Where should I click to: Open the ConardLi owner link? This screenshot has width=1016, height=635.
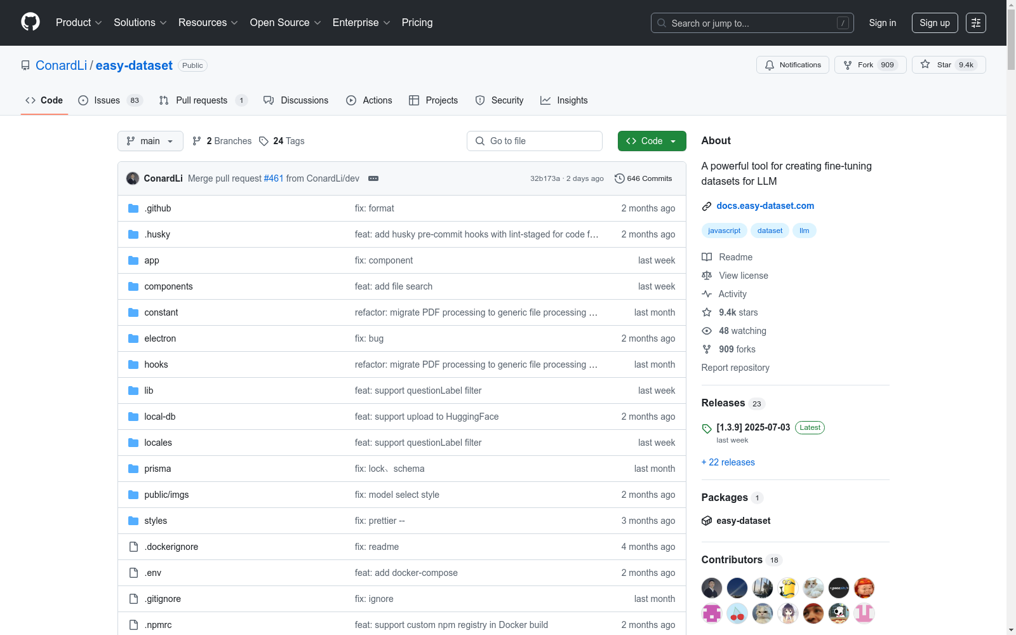pos(61,65)
